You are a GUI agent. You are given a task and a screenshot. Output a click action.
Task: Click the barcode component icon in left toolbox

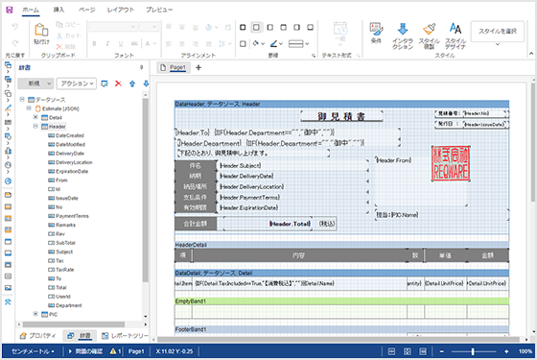pos(8,123)
